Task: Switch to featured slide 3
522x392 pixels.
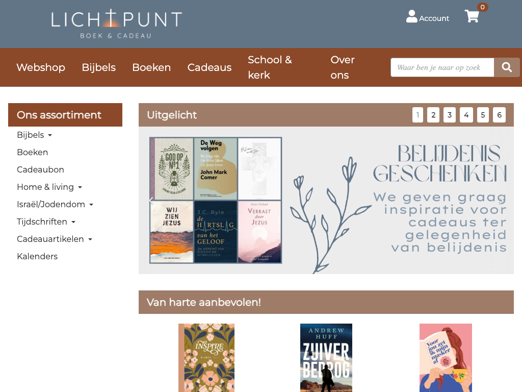Action: 450,115
